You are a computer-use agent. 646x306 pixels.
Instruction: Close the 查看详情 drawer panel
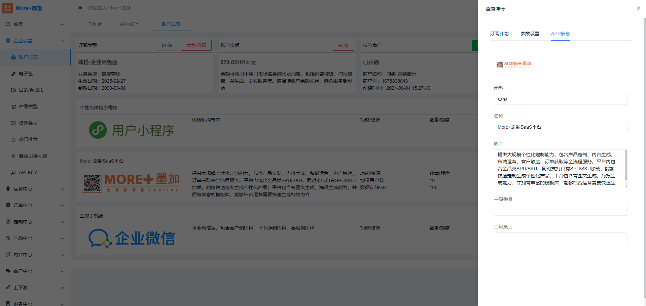click(x=638, y=8)
